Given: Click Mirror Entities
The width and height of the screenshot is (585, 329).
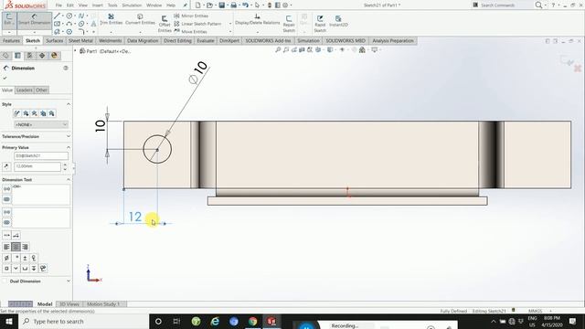Looking at the screenshot, I should (x=191, y=16).
